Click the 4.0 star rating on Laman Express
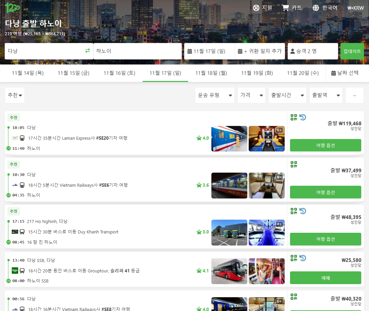Screen dimensions: 369x311 click(x=203, y=138)
